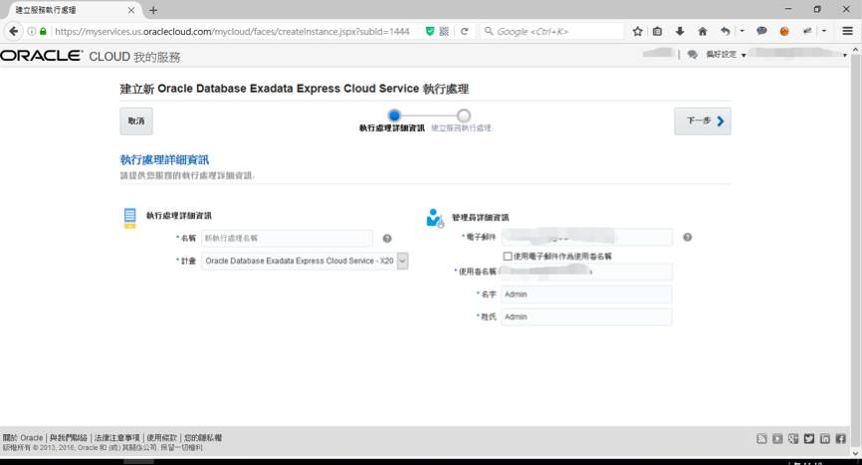The height and width of the screenshot is (465, 862).
Task: Open the QR code icon in address bar
Action: point(444,31)
